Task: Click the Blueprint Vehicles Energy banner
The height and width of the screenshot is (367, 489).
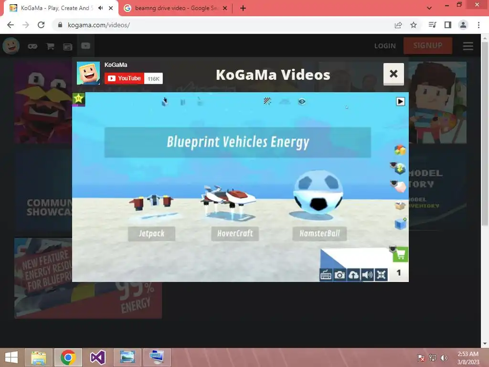Action: click(x=238, y=142)
